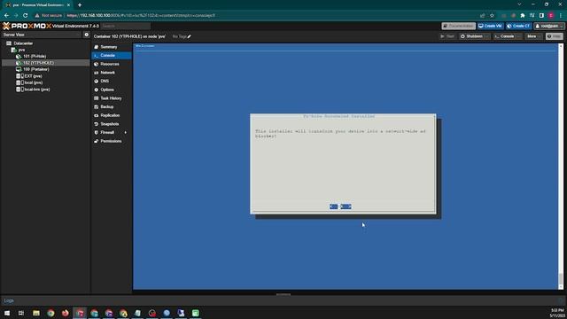Viewport: 567px width, 319px height.
Task: Select container 101 (Pi-Hole)
Action: pyautogui.click(x=35, y=57)
